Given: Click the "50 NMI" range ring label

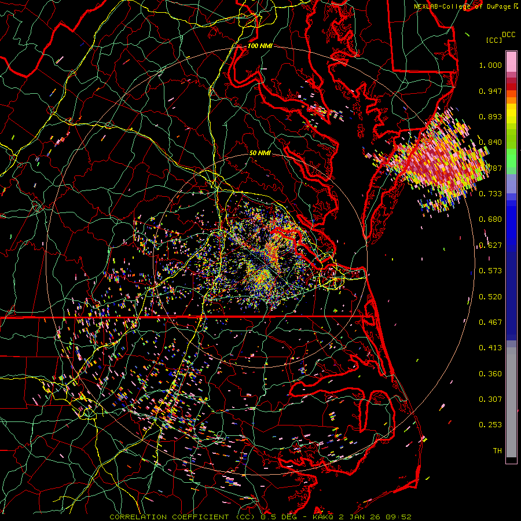Looking at the screenshot, I should (260, 153).
